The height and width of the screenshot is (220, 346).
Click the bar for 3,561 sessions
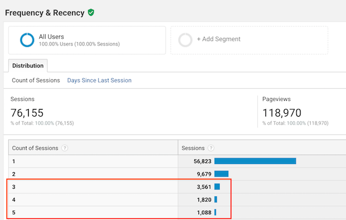point(217,187)
